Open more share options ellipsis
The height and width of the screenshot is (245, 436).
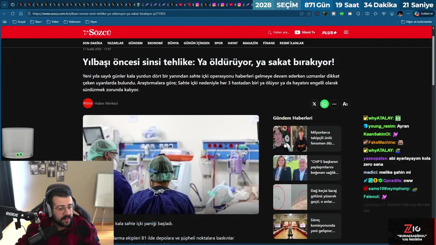tap(334, 104)
